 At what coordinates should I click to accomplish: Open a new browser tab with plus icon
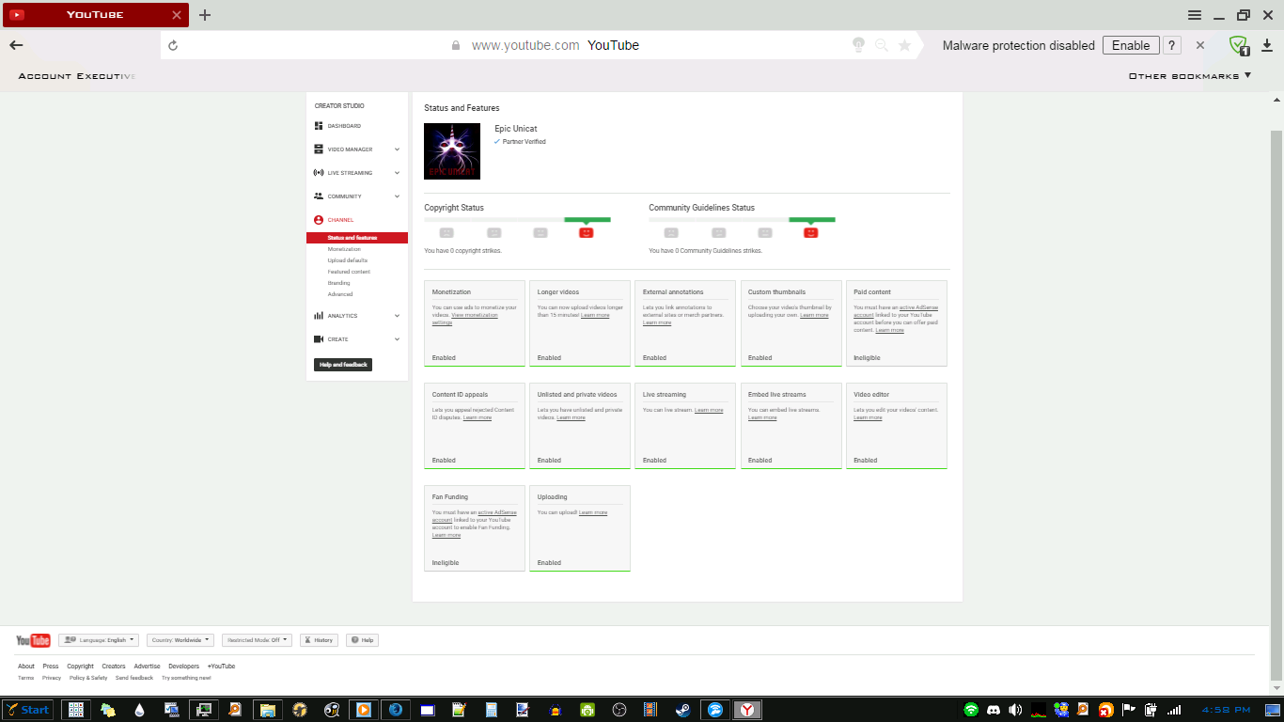point(205,15)
